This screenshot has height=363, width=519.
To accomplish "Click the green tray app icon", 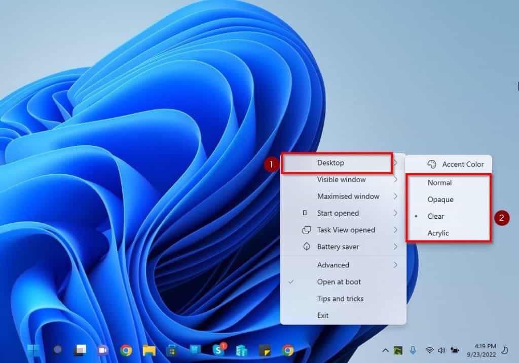I will [398, 350].
